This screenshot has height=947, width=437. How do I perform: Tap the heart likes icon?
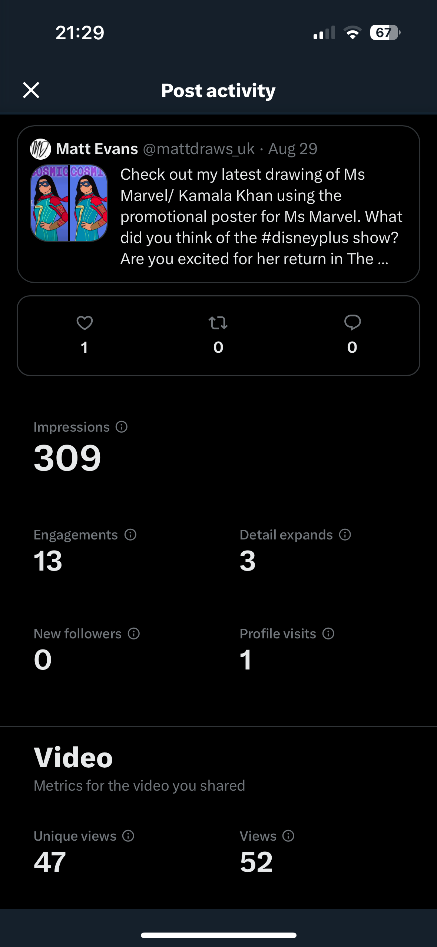click(85, 323)
